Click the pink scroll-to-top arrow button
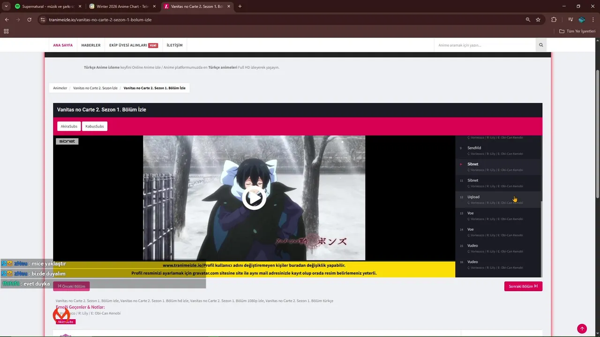This screenshot has height=337, width=600. click(582, 329)
